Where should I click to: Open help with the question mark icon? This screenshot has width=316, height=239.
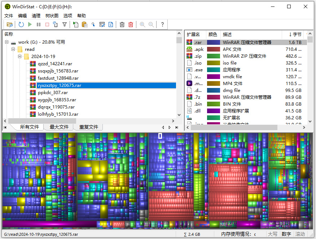click(162, 25)
